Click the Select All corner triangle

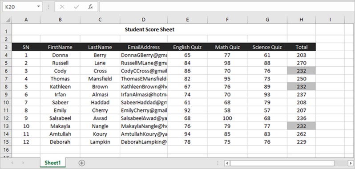(x=8, y=20)
